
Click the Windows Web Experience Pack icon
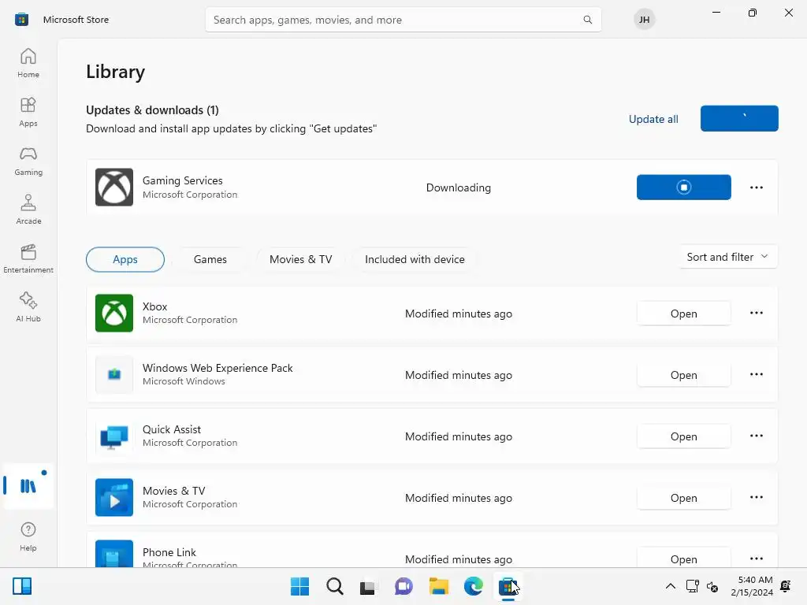point(114,374)
